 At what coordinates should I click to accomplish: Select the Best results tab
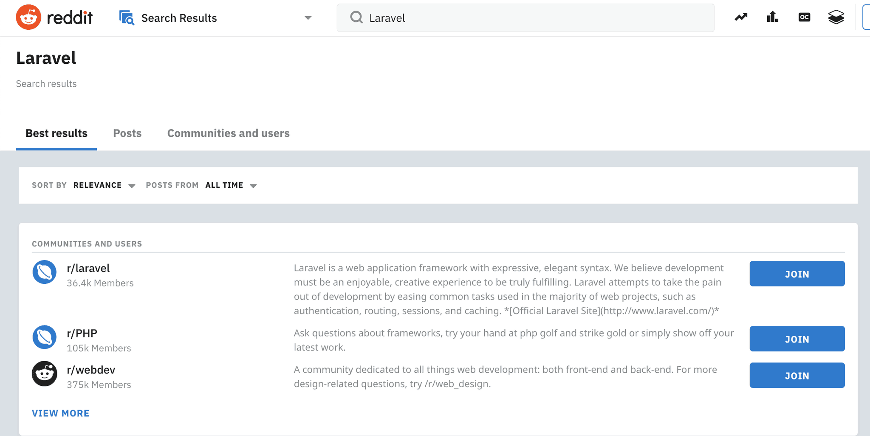56,133
